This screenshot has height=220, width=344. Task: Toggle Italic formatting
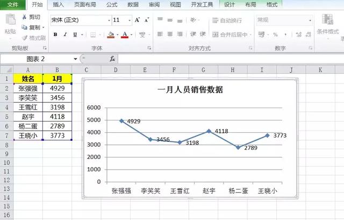pyautogui.click(x=65, y=34)
